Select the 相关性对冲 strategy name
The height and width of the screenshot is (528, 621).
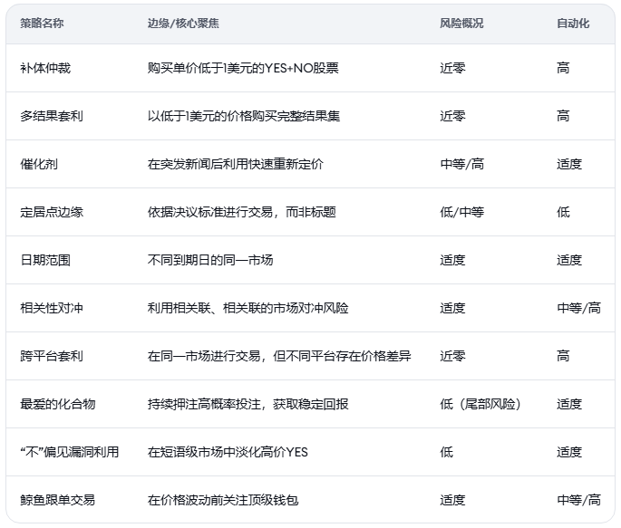click(52, 308)
